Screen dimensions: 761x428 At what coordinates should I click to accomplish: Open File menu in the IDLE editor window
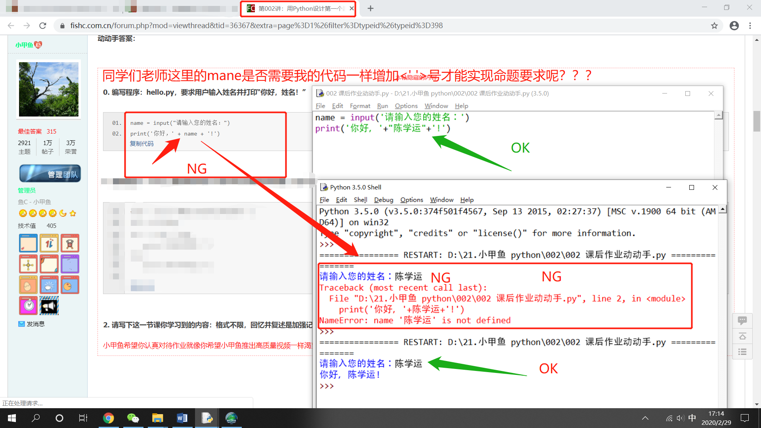(320, 106)
